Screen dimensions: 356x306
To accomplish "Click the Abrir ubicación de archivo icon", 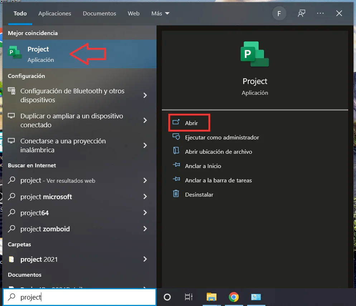I will point(176,151).
